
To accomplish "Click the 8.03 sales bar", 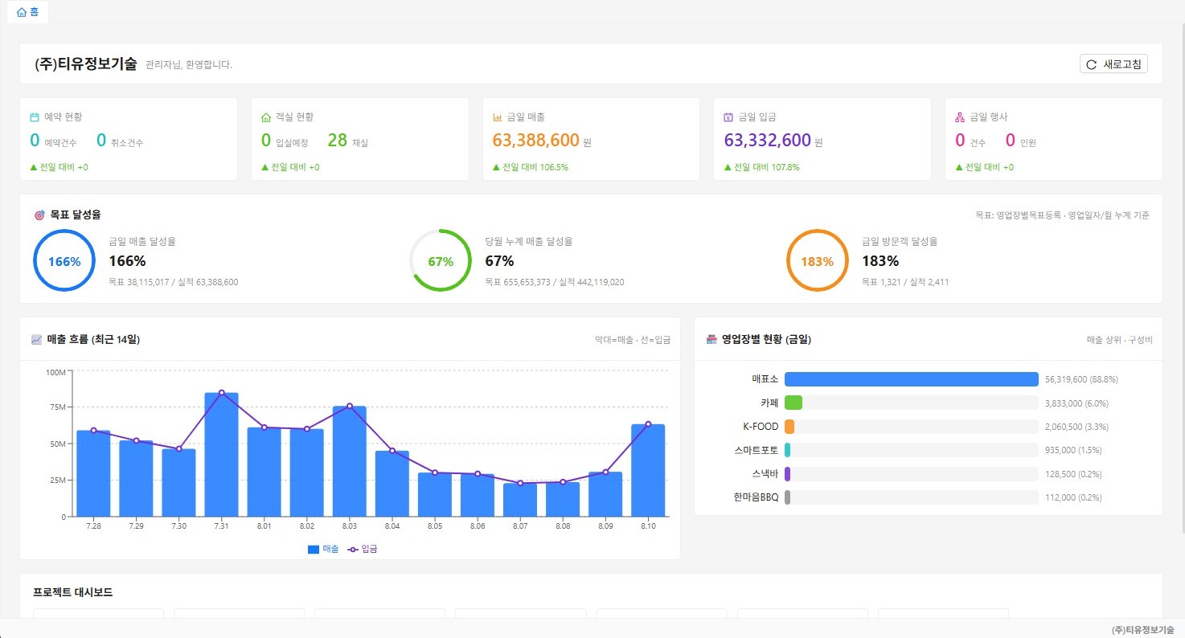I will click(x=350, y=461).
